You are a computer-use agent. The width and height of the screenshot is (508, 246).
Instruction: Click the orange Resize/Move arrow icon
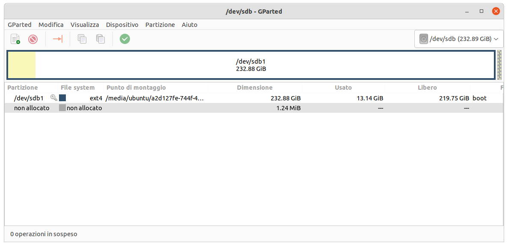coord(57,39)
